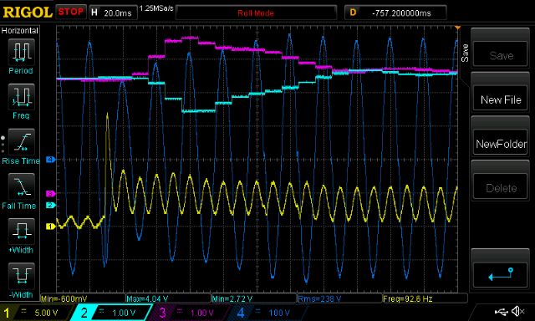
Task: Click the RIGOL logo
Action: (28, 13)
